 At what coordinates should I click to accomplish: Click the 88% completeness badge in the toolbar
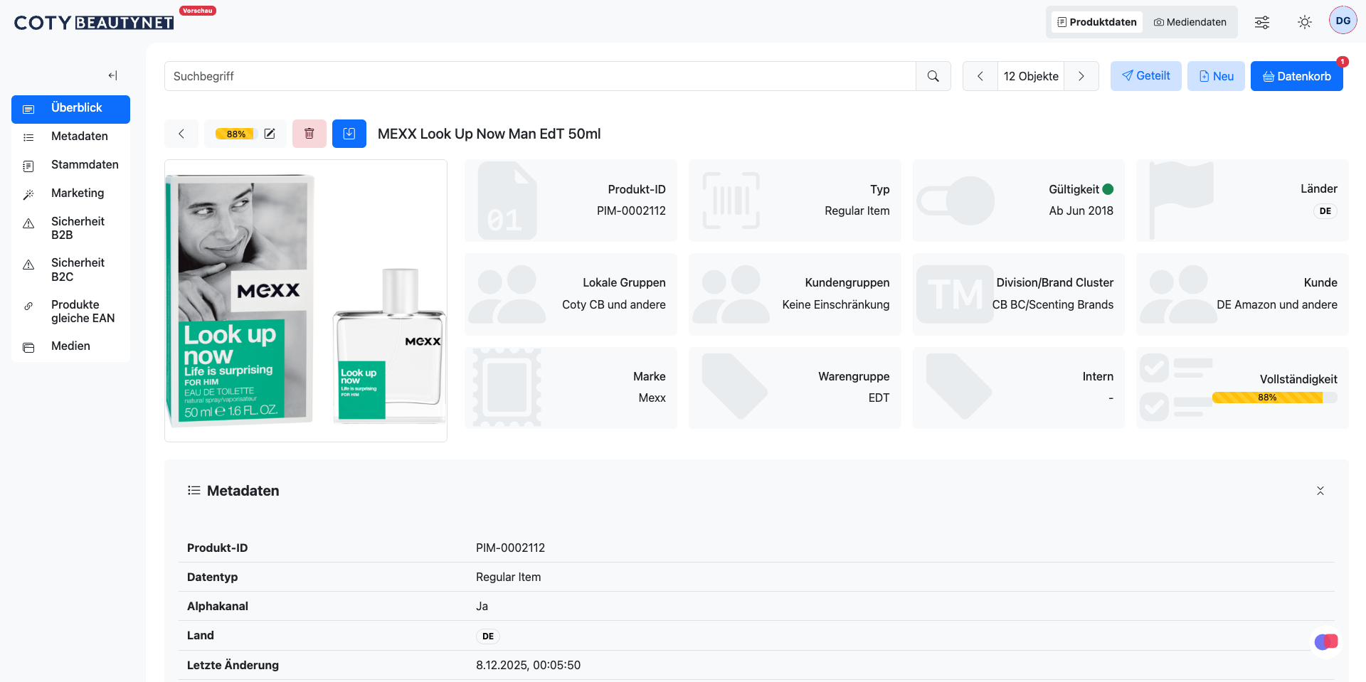(235, 134)
